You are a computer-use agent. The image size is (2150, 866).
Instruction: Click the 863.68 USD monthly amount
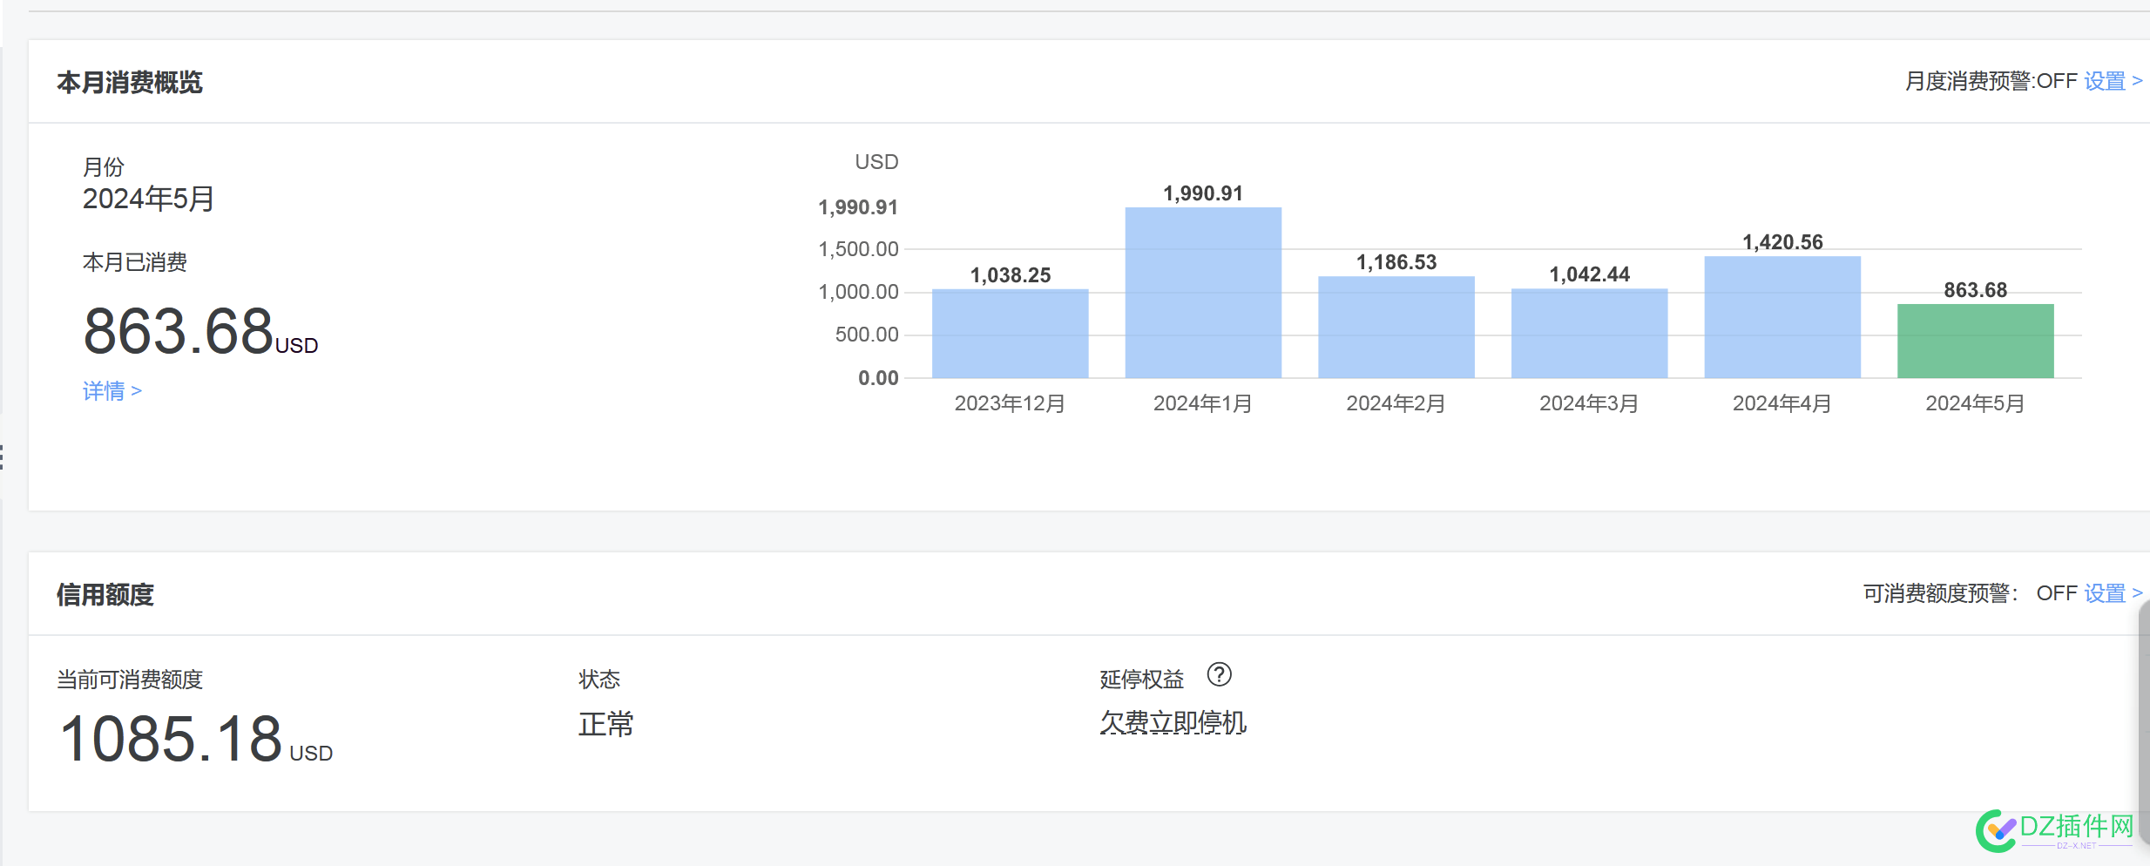click(200, 332)
